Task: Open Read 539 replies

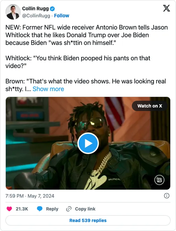Action: click(x=88, y=220)
